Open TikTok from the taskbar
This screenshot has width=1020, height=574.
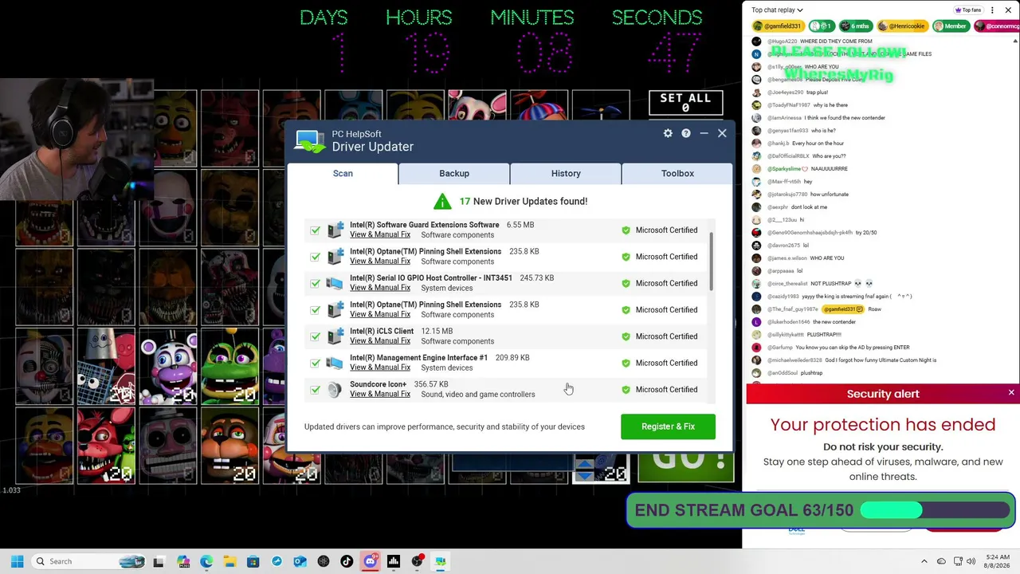(x=347, y=561)
